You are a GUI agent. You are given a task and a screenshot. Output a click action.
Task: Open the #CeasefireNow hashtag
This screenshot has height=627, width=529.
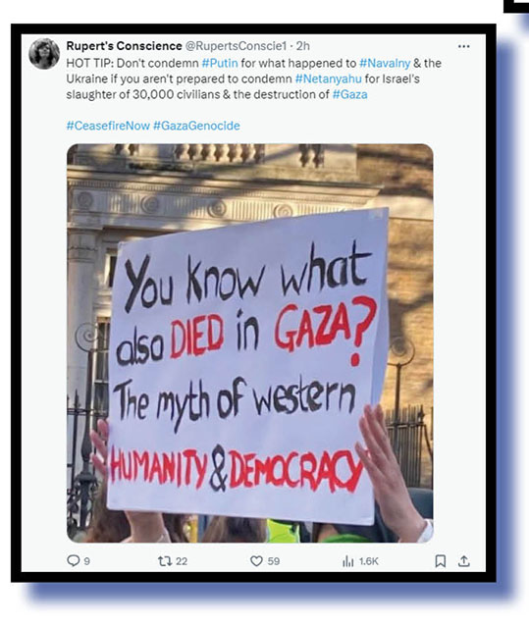(x=108, y=126)
